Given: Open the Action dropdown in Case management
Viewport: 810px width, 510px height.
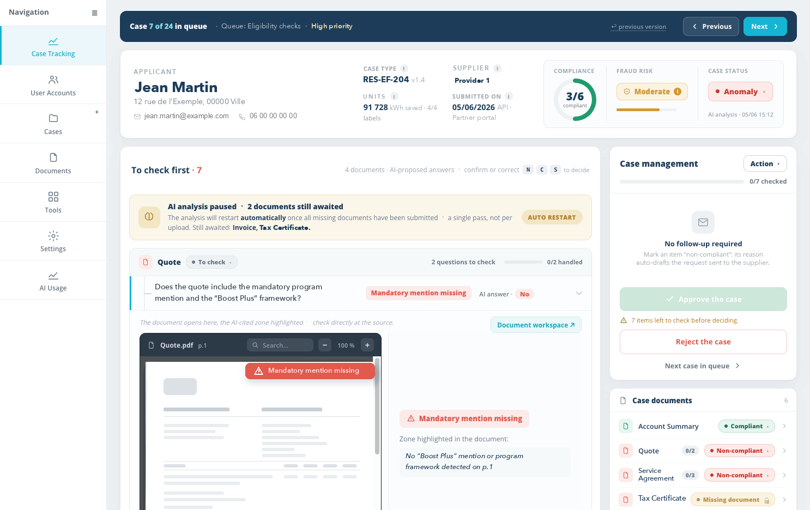Looking at the screenshot, I should click(765, 163).
